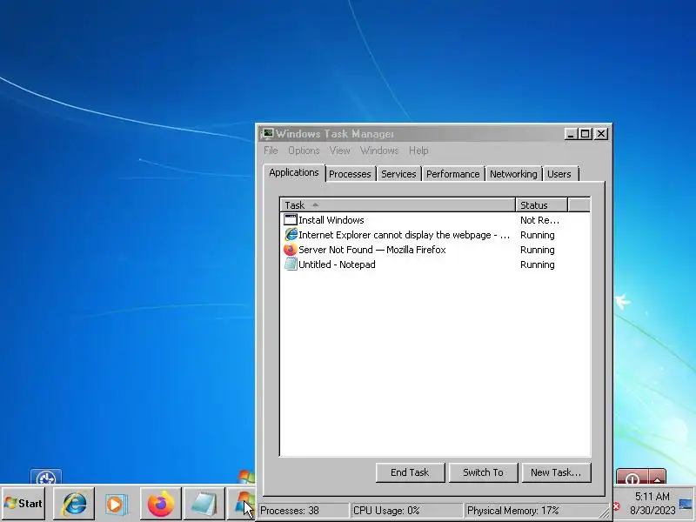Click the show desktop tray icon
Image resolution: width=696 pixels, height=522 pixels.
point(686,505)
